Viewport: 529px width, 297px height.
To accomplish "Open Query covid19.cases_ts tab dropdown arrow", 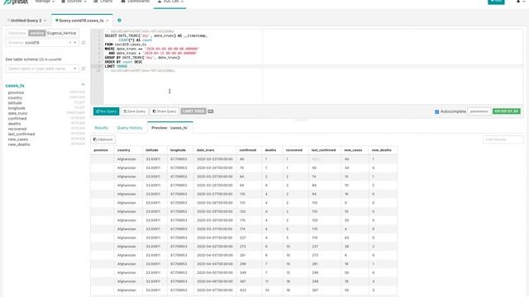I will (107, 21).
